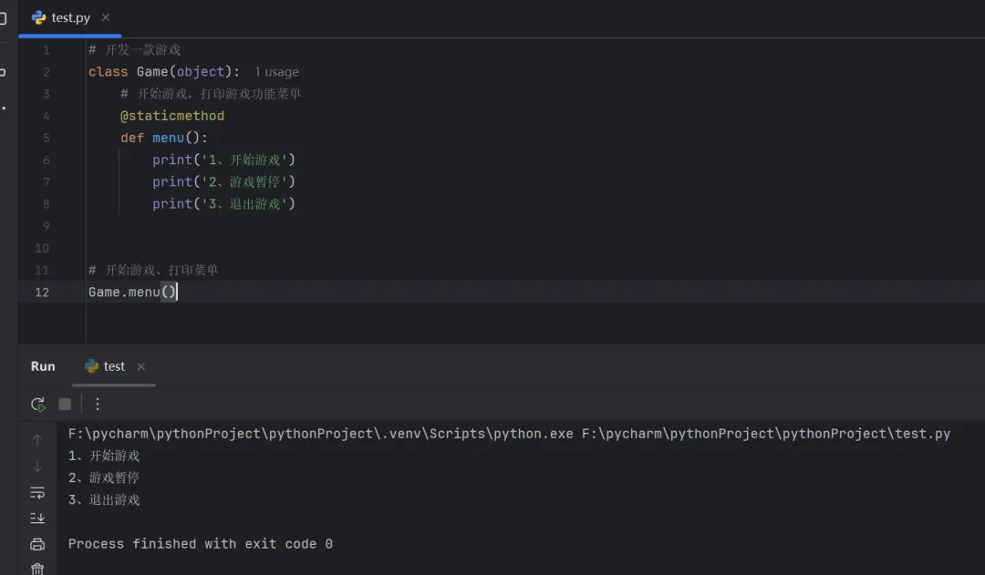This screenshot has width=985, height=575.
Task: Toggle scroll to end of output
Action: [37, 518]
